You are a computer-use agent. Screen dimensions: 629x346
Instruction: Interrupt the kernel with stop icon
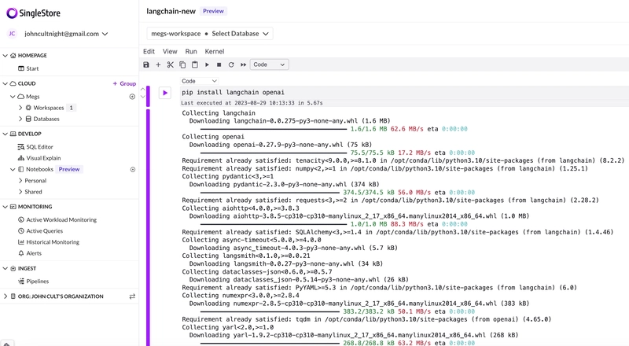pyautogui.click(x=219, y=64)
